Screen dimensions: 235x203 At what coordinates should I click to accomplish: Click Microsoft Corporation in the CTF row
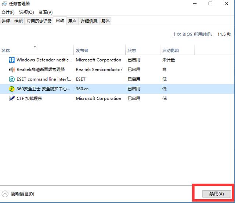click(x=98, y=98)
